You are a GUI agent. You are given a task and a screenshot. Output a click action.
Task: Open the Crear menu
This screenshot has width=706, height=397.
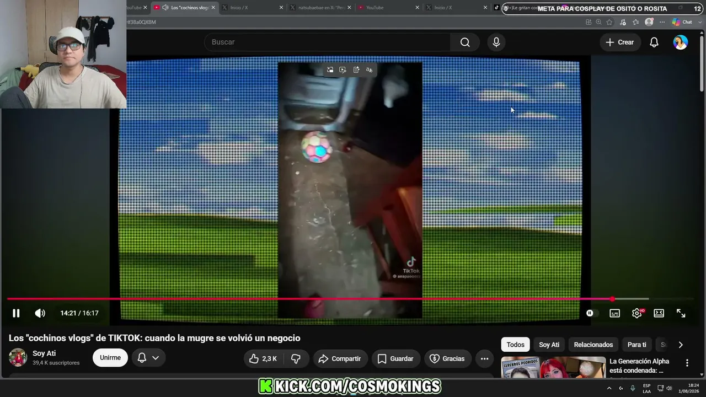[x=620, y=42]
